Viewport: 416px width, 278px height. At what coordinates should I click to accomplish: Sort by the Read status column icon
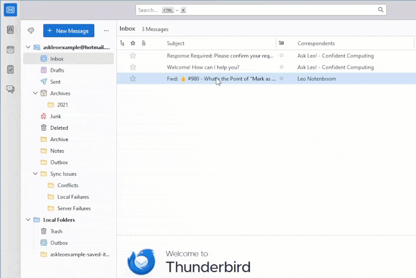(281, 43)
